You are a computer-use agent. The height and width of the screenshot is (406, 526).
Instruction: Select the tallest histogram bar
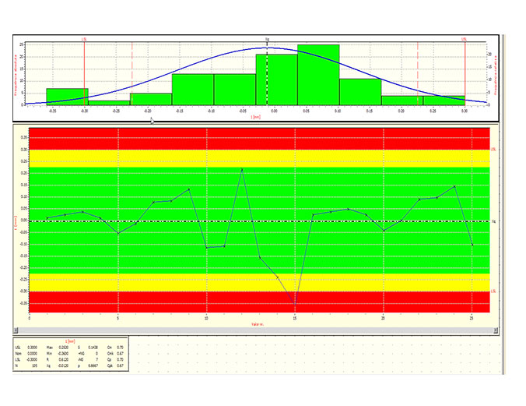tap(318, 75)
